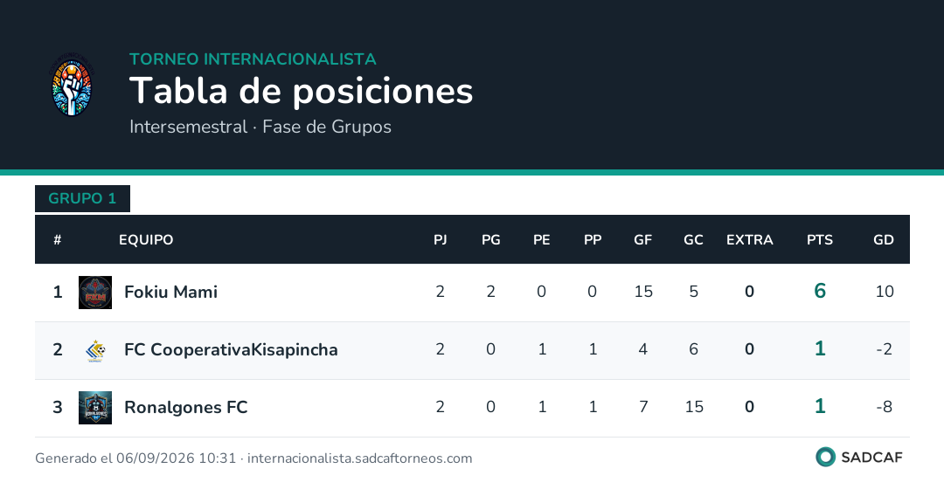944x503 pixels.
Task: Click the internacionalista.sadcaftorneos.com link
Action: (x=359, y=458)
